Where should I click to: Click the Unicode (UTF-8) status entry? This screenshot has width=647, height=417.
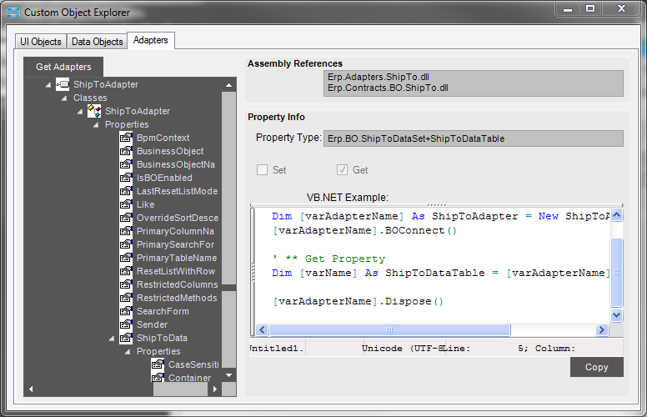click(404, 349)
